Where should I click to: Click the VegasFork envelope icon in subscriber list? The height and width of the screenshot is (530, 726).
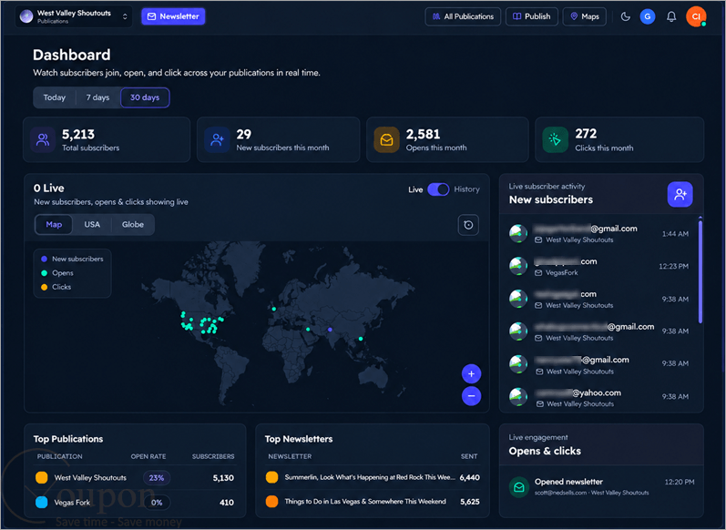point(538,273)
